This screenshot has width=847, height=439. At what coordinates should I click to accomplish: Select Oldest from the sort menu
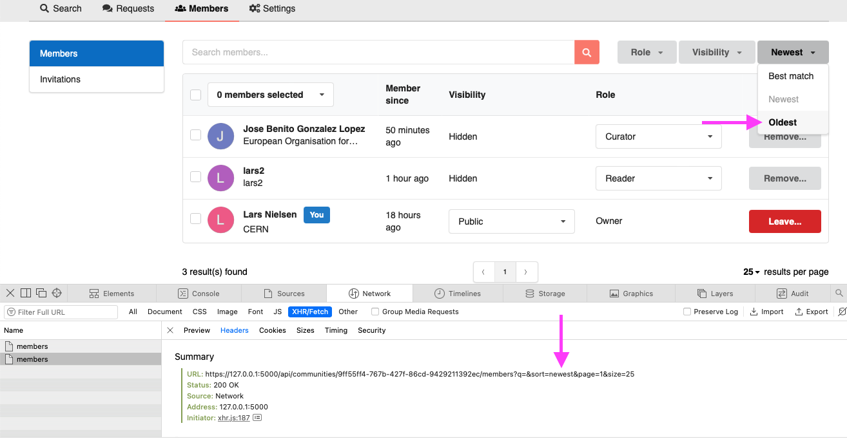tap(782, 122)
